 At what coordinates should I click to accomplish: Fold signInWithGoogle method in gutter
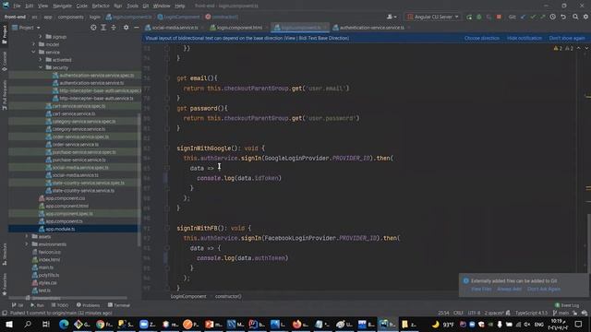pos(167,148)
